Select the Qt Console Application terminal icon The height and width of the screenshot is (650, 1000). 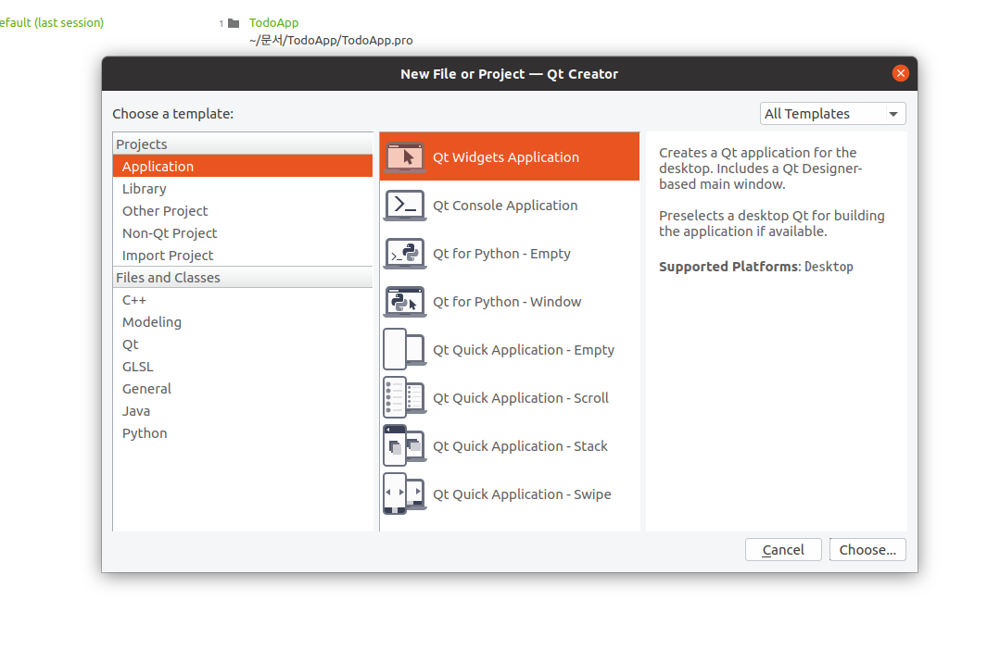pos(404,206)
